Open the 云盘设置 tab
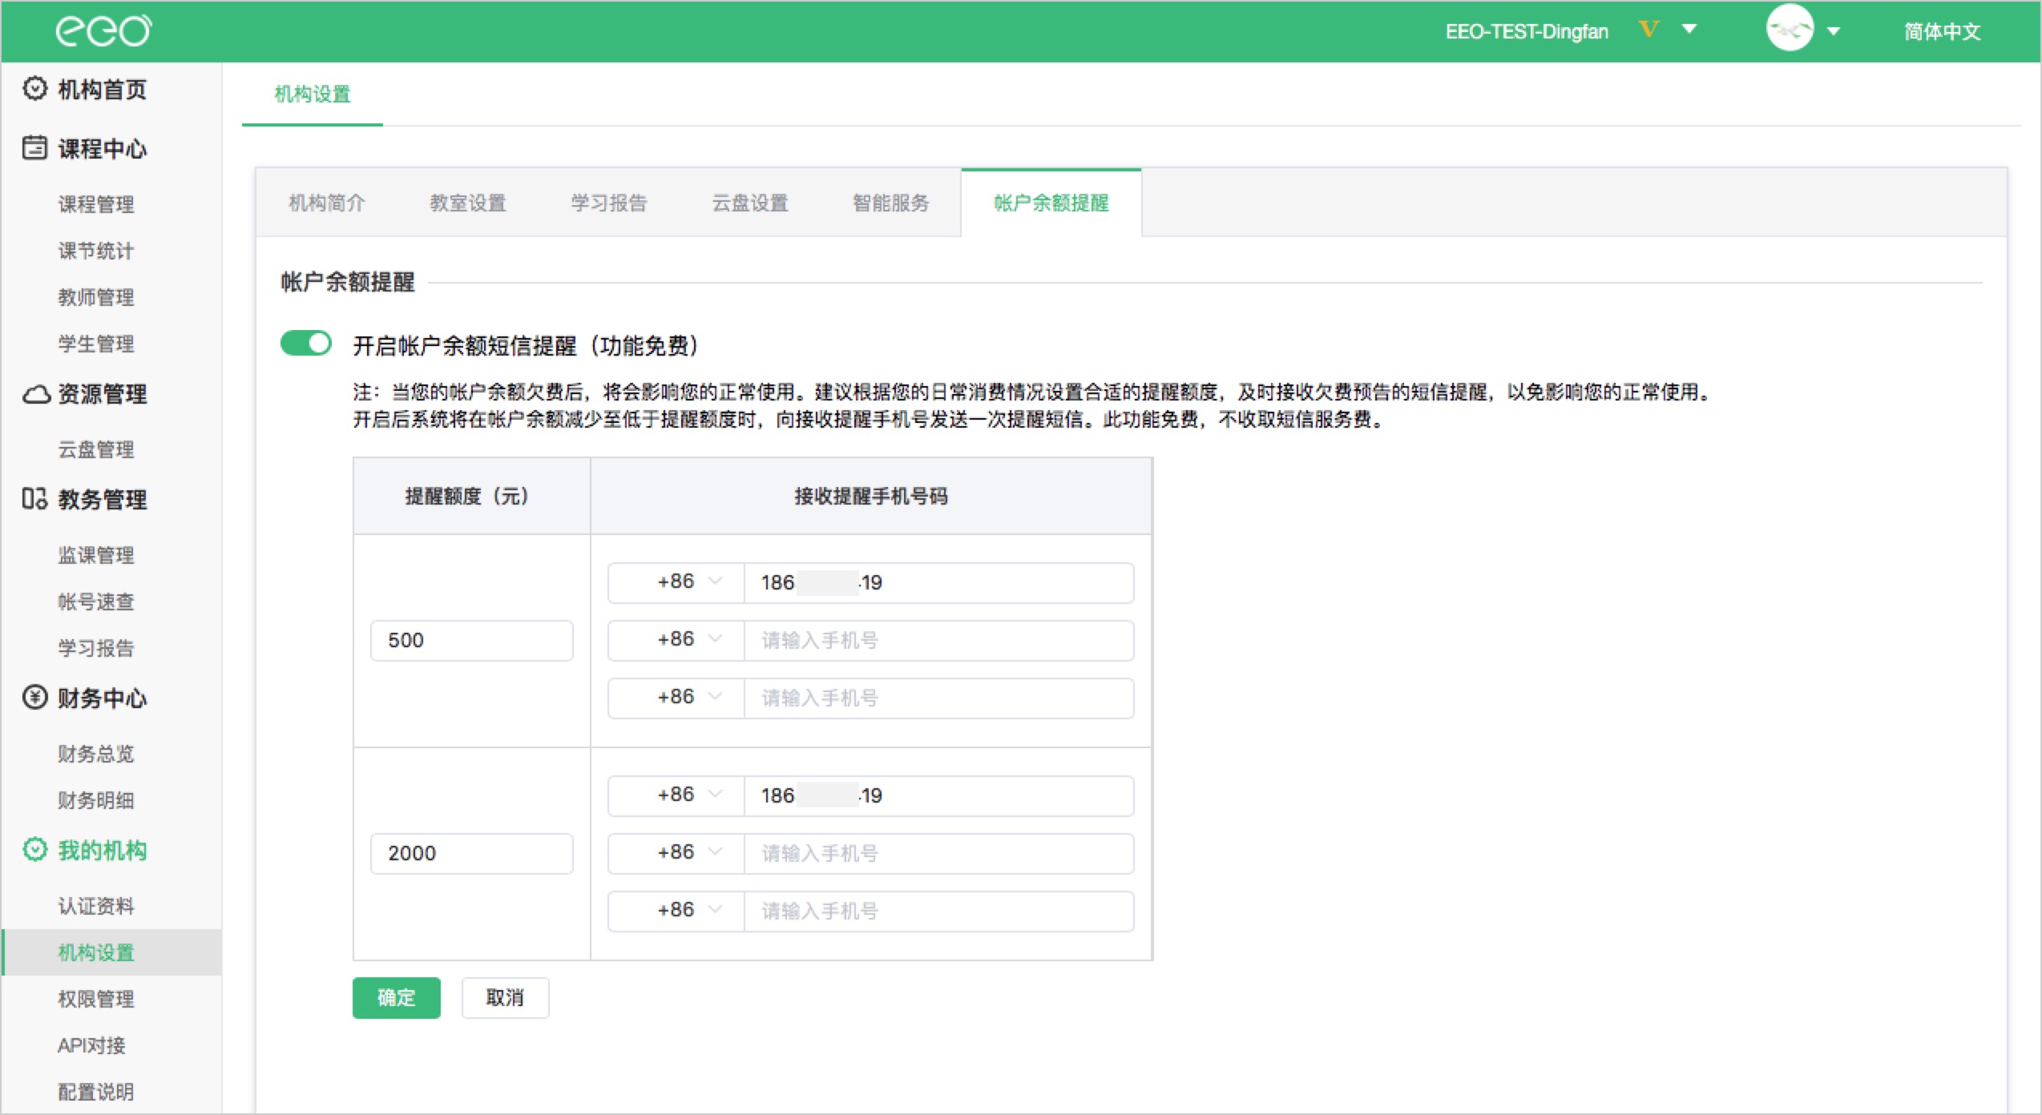Image resolution: width=2042 pixels, height=1115 pixels. [750, 203]
